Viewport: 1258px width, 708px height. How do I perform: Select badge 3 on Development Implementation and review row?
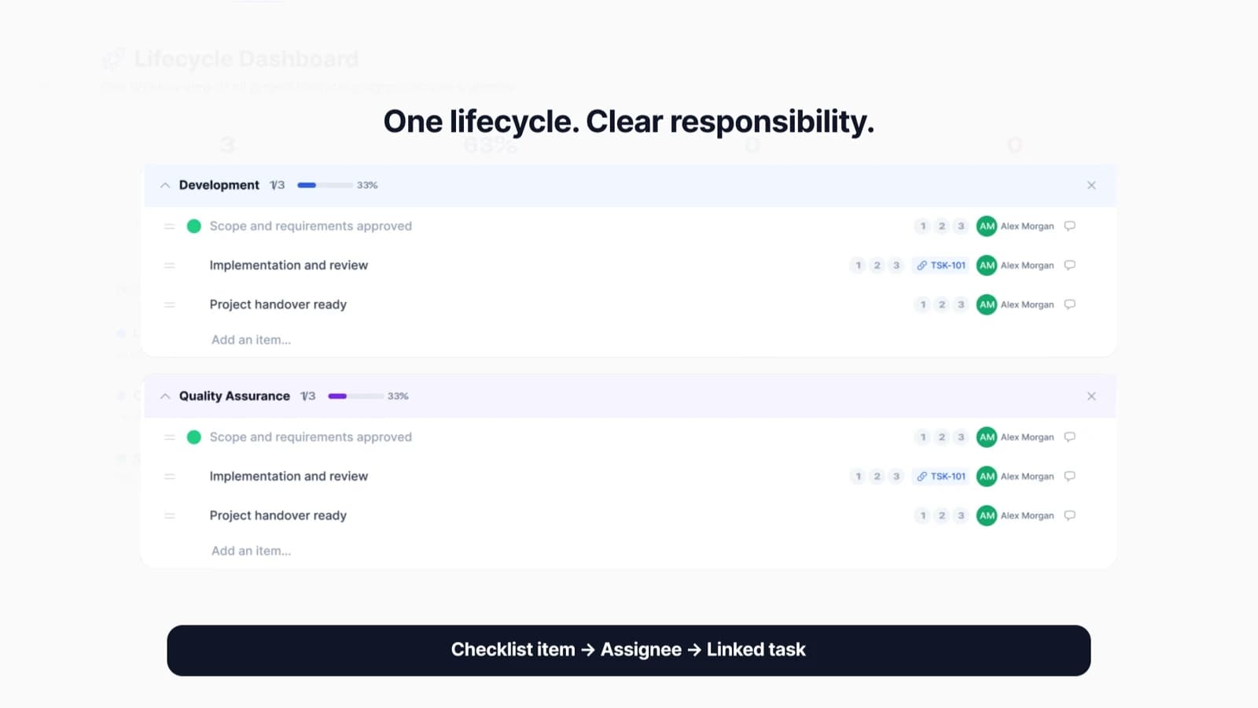[x=896, y=266]
